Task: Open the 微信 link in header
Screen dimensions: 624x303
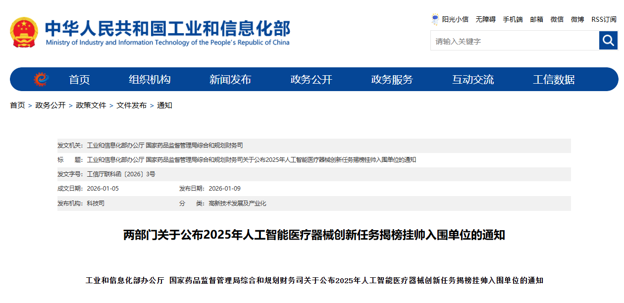Action: pos(557,19)
